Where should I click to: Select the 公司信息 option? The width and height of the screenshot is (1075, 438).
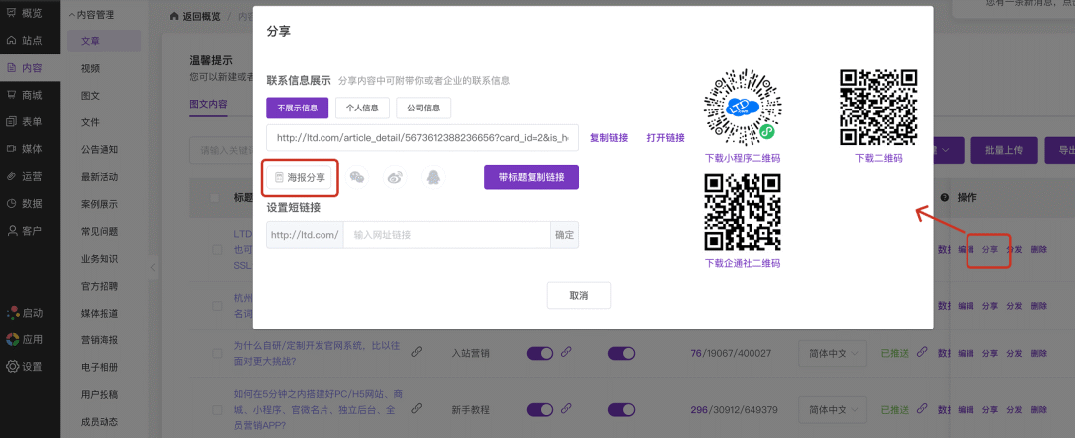click(423, 108)
